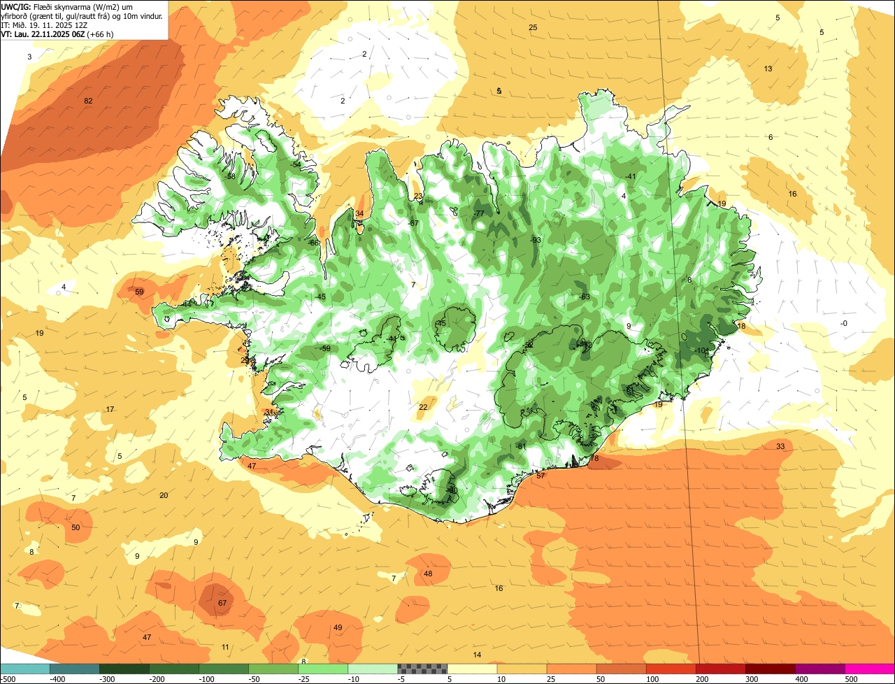
Task: Click the value 6 in the northeast sea
Action: coord(771,137)
